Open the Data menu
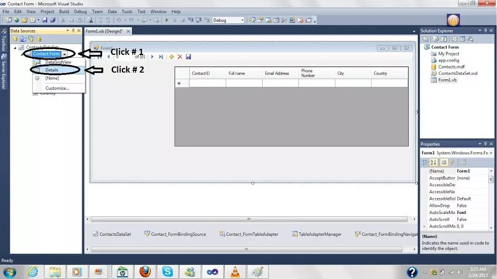 [112, 12]
